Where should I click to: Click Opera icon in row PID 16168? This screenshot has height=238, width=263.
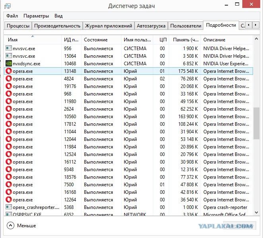point(9,192)
